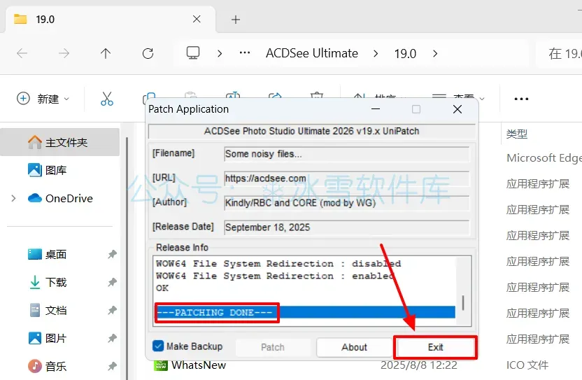Go up one folder level
This screenshot has height=380, width=582.
[106, 53]
